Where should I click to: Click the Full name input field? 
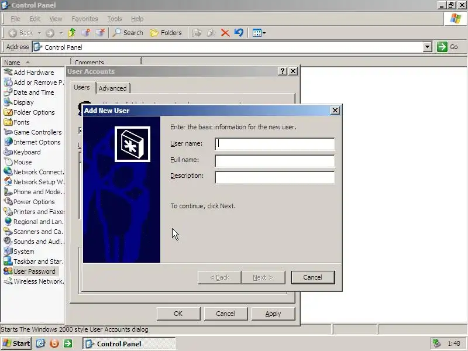pos(274,160)
